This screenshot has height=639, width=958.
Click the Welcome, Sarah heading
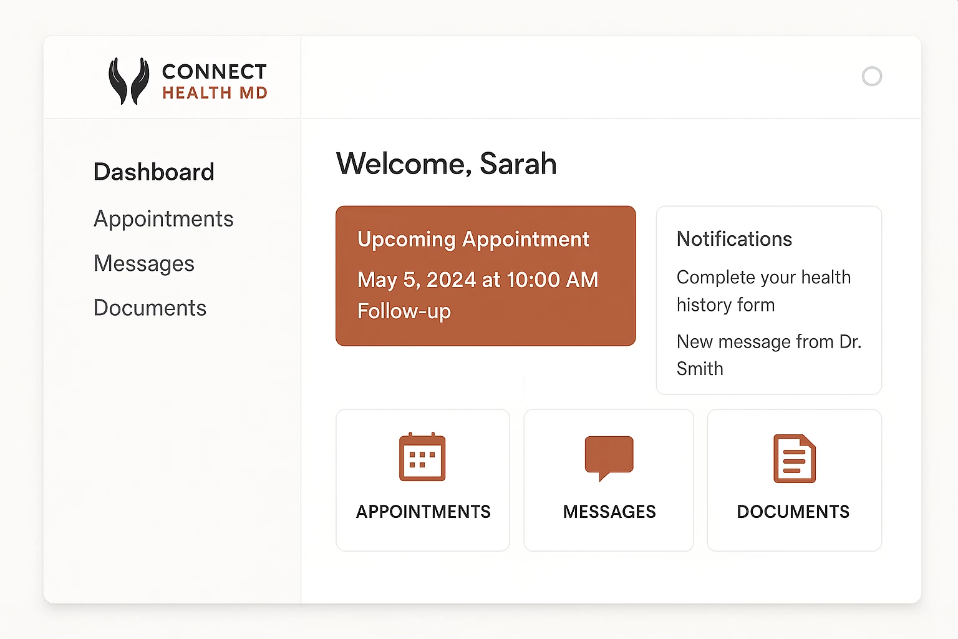click(446, 163)
